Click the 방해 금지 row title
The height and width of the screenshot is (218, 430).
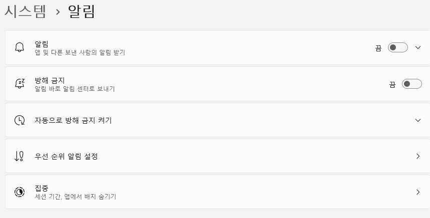click(x=50, y=81)
